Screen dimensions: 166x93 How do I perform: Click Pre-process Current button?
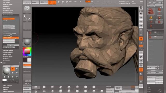tap(9, 26)
